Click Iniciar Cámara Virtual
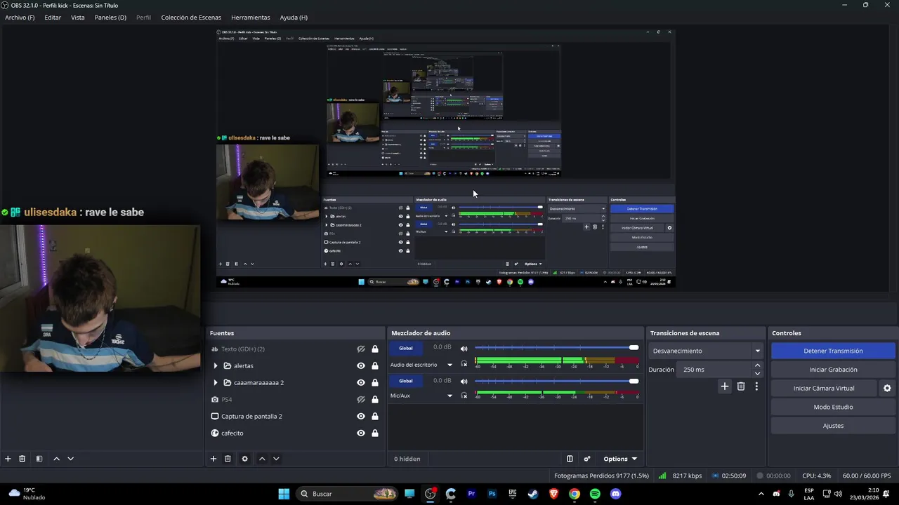 coord(824,388)
